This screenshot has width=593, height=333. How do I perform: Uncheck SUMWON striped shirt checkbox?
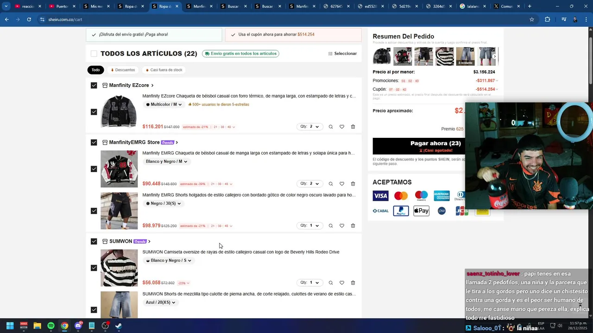point(94,268)
